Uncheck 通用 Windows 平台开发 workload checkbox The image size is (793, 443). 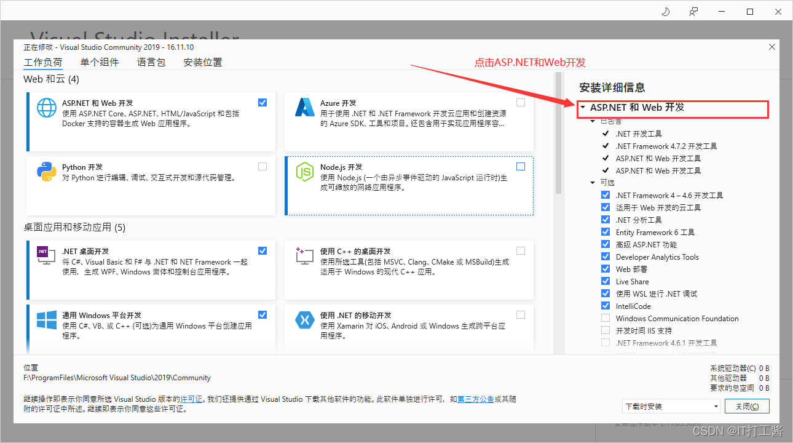pos(262,314)
